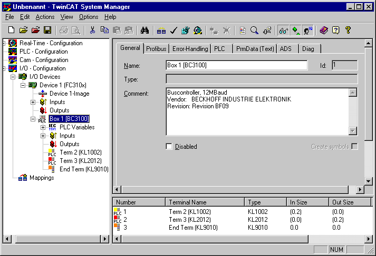This screenshot has width=376, height=256.
Task: Switch to the Profibus tab
Action: [x=156, y=49]
